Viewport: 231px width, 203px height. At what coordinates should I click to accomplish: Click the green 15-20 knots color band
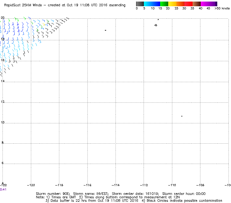164,4
